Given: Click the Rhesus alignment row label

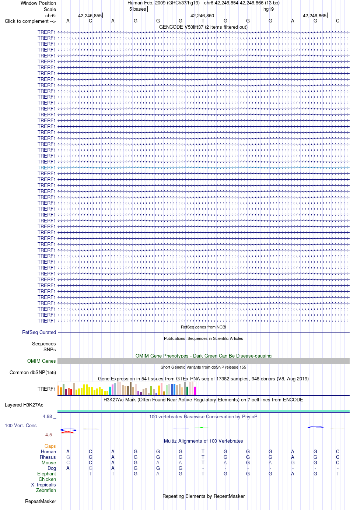Looking at the screenshot, I should coord(48,457).
